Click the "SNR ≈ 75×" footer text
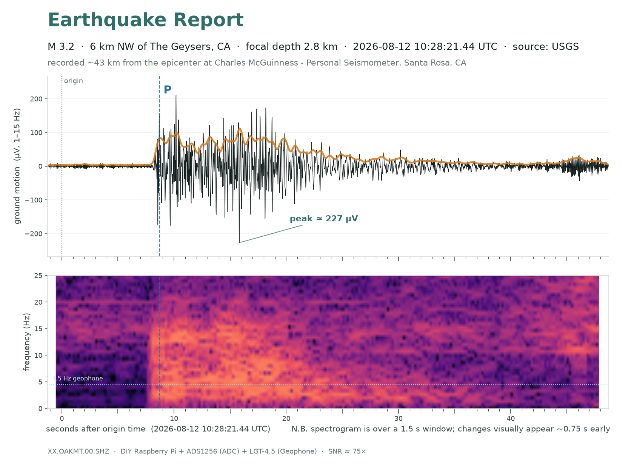 coord(347,452)
